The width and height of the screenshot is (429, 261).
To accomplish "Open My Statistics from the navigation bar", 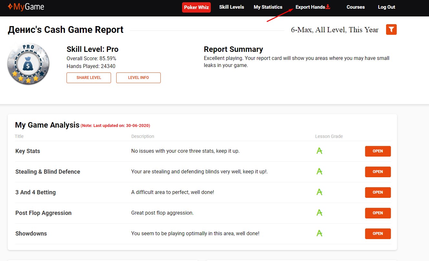I will (268, 7).
